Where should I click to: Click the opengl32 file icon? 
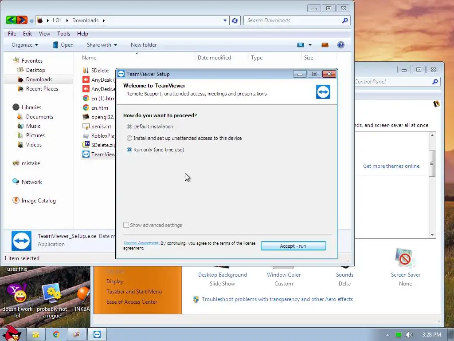pos(86,117)
